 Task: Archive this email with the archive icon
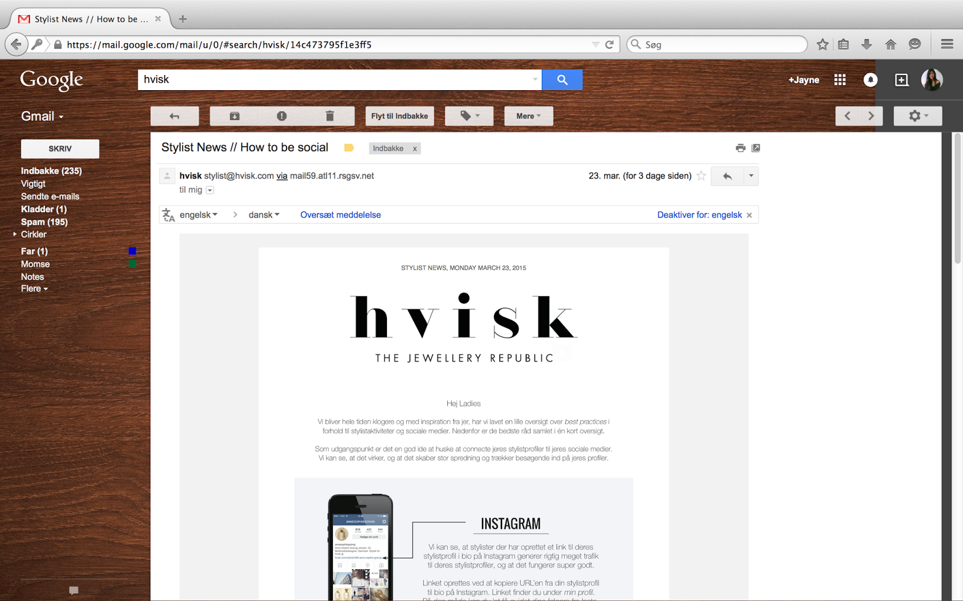(234, 116)
